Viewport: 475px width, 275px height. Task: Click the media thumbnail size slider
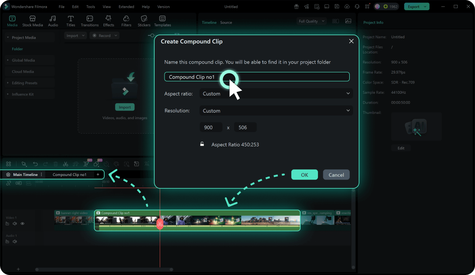click(152, 36)
